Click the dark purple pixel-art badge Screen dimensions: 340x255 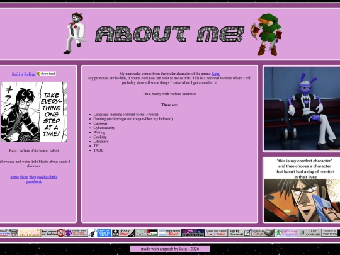pos(193,233)
